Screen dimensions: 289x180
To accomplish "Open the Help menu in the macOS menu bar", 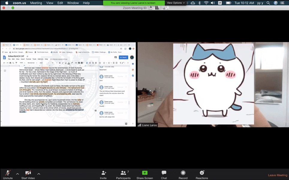I will click(86, 3).
